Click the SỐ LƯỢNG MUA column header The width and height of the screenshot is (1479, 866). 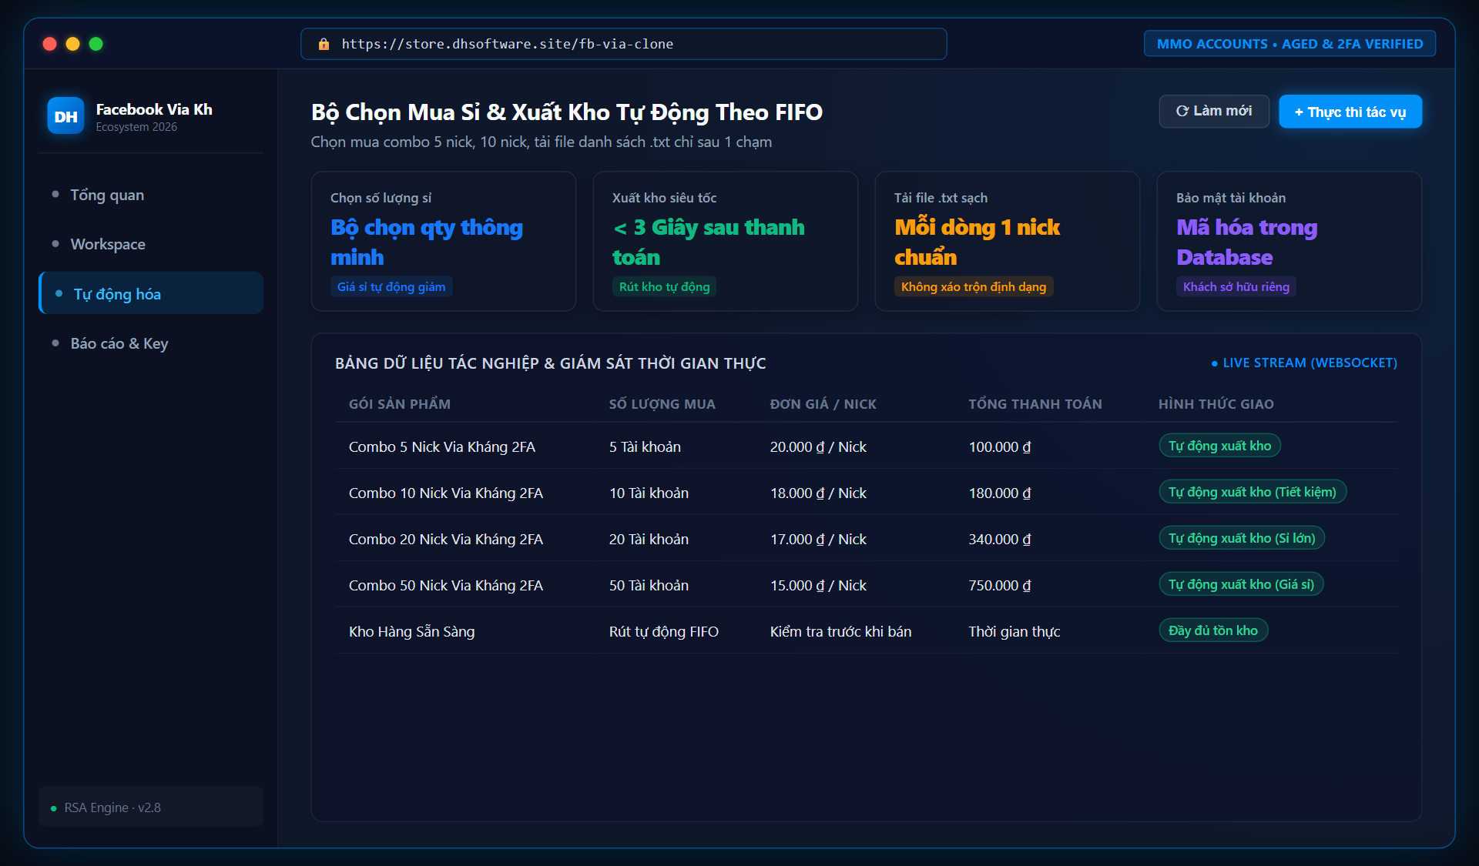tap(662, 404)
